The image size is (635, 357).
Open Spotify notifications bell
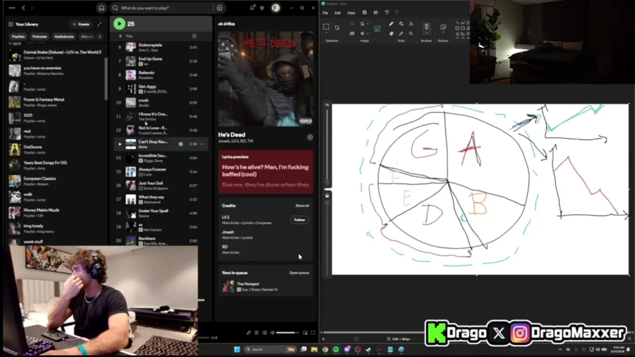coord(252,8)
